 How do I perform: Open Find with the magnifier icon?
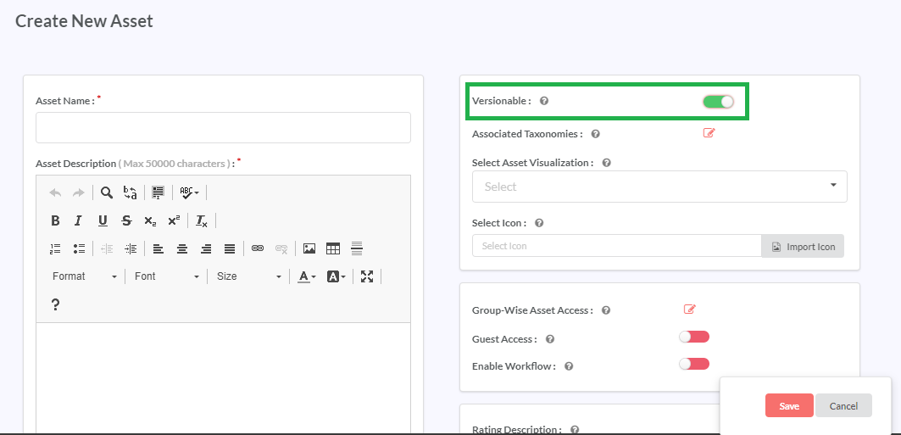[x=106, y=192]
